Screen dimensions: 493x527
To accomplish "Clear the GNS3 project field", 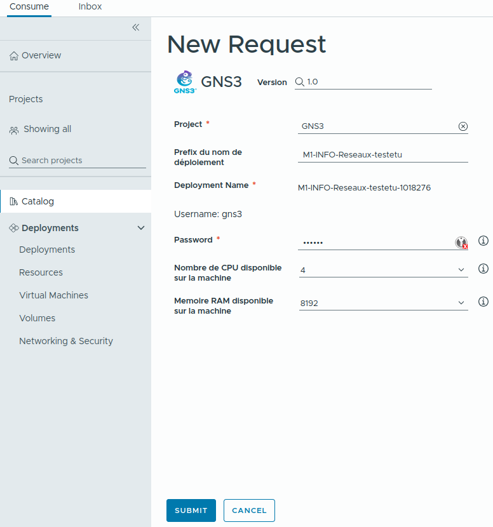I will click(x=463, y=126).
